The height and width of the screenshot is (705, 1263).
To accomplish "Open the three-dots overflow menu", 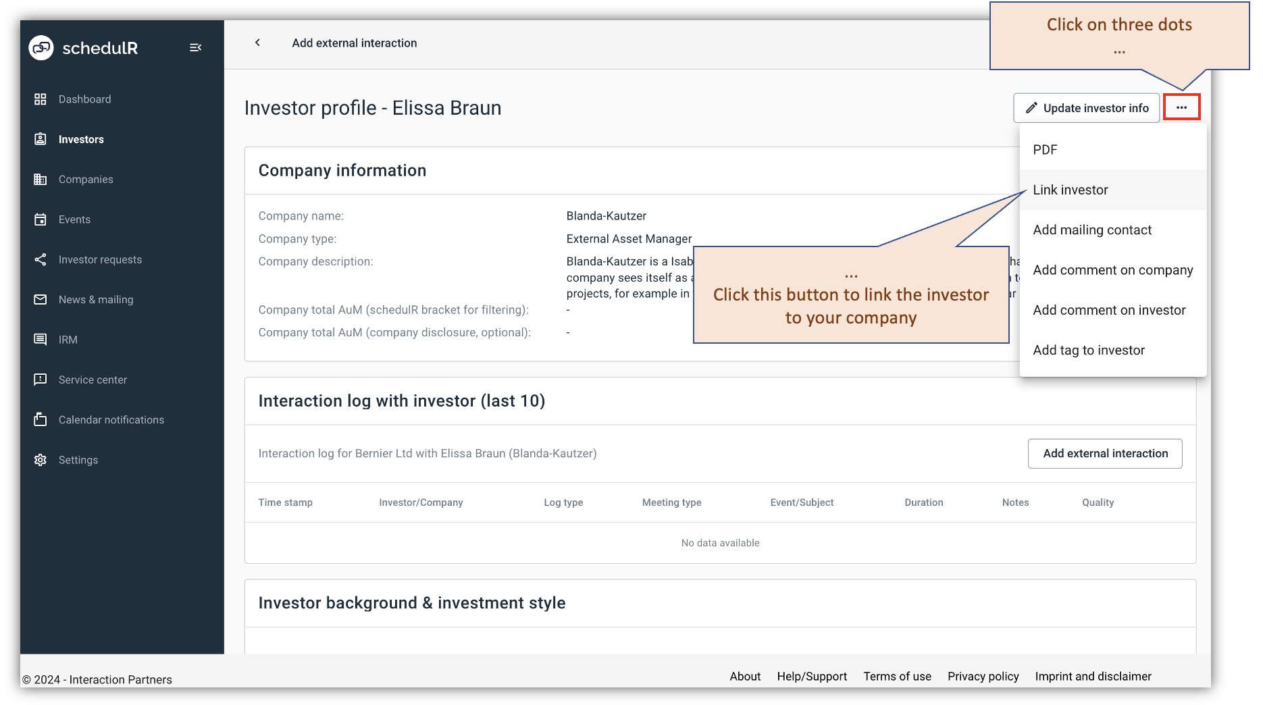I will coord(1183,107).
